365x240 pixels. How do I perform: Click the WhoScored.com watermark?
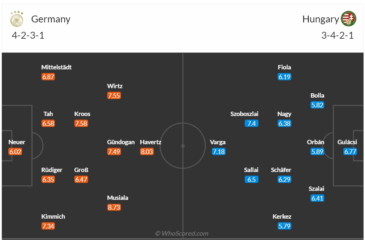(x=182, y=233)
